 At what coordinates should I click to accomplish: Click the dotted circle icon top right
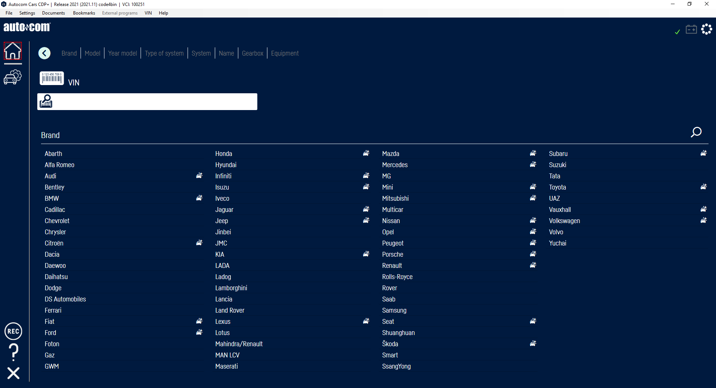click(x=706, y=29)
